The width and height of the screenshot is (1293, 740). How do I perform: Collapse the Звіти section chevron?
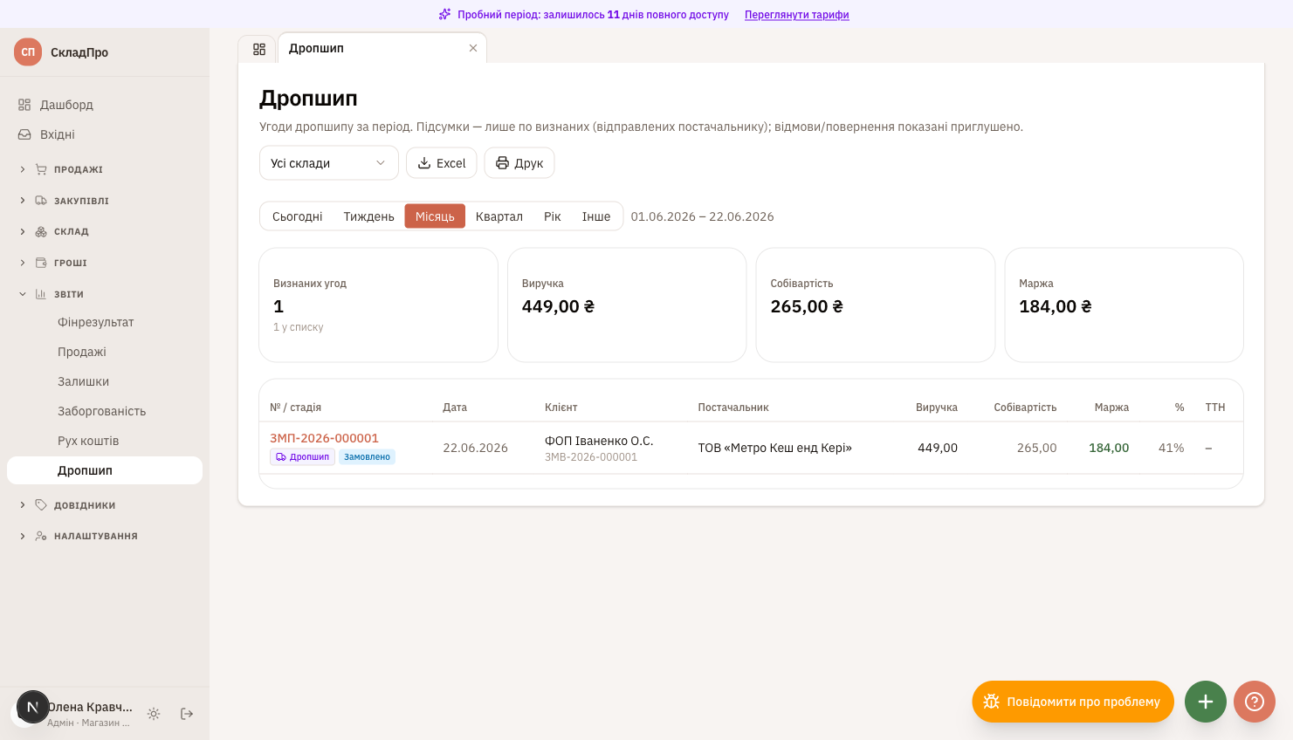[23, 294]
